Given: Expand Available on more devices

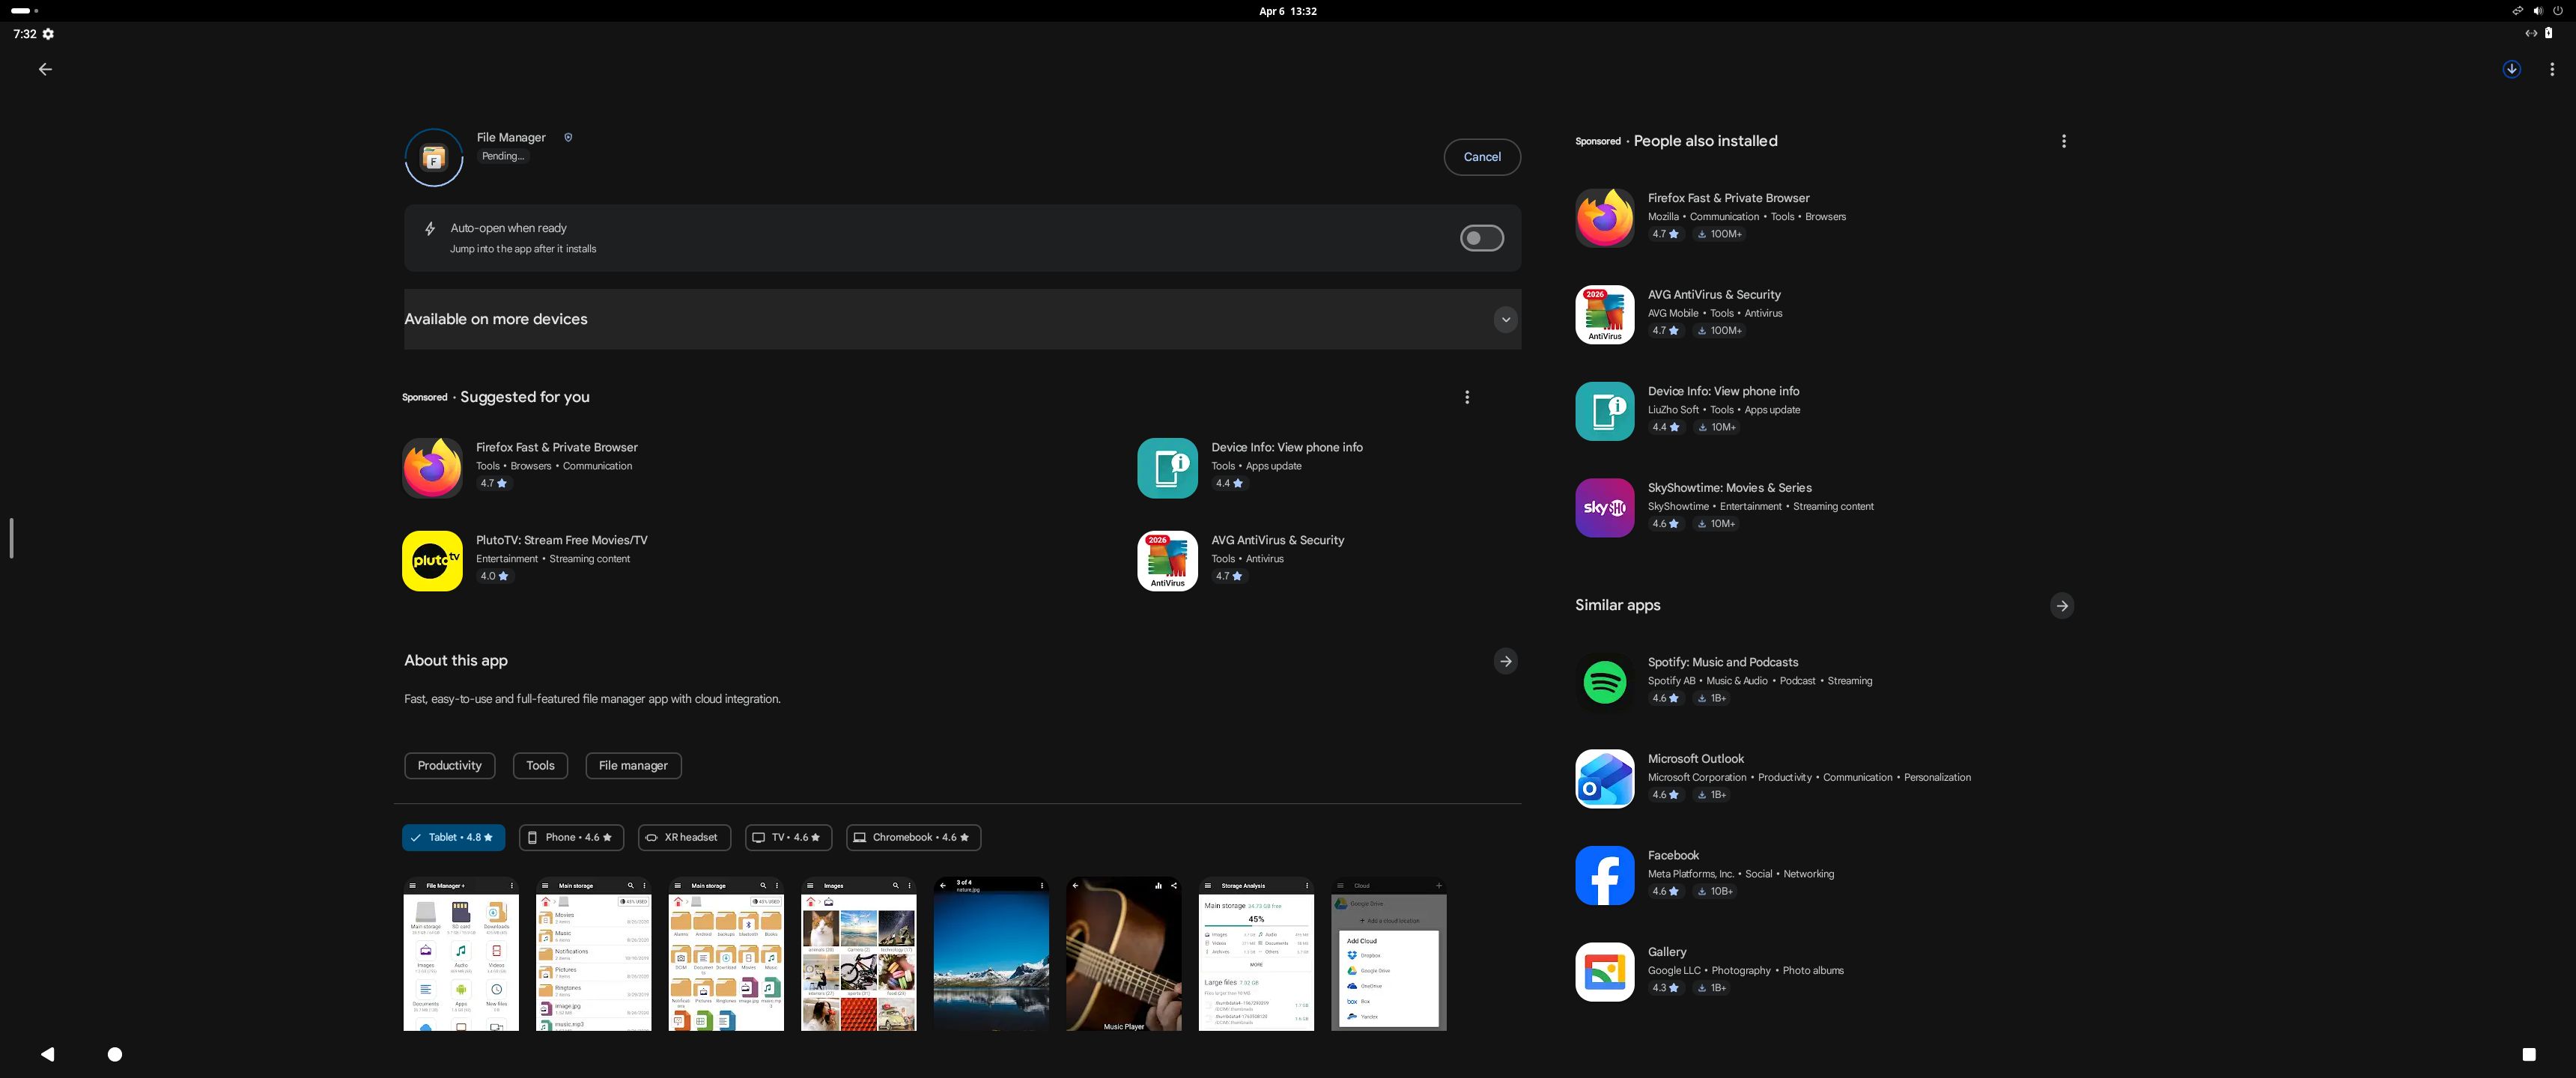Looking at the screenshot, I should point(1505,319).
